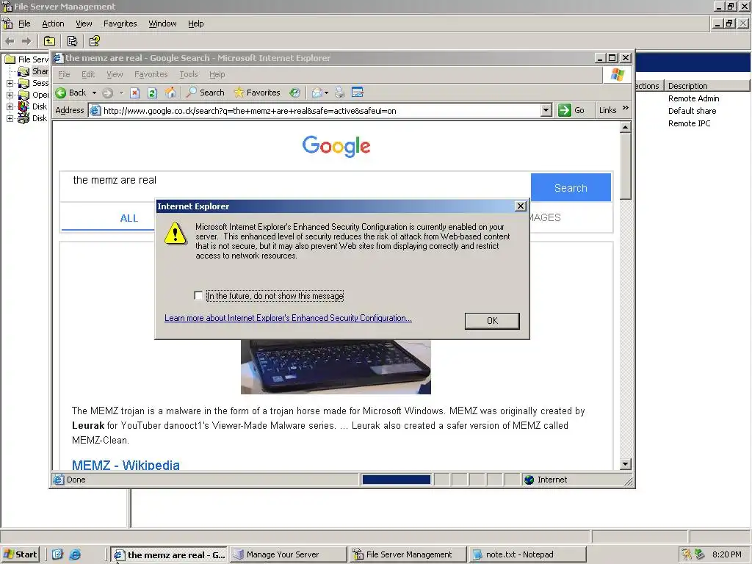The height and width of the screenshot is (564, 752).
Task: Click the Show Desktop quick launch icon
Action: [57, 554]
